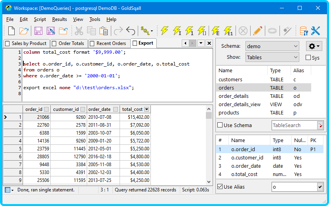This screenshot has height=206, width=329.
Task: Select the pencil edit icon in toolbar
Action: (258, 31)
